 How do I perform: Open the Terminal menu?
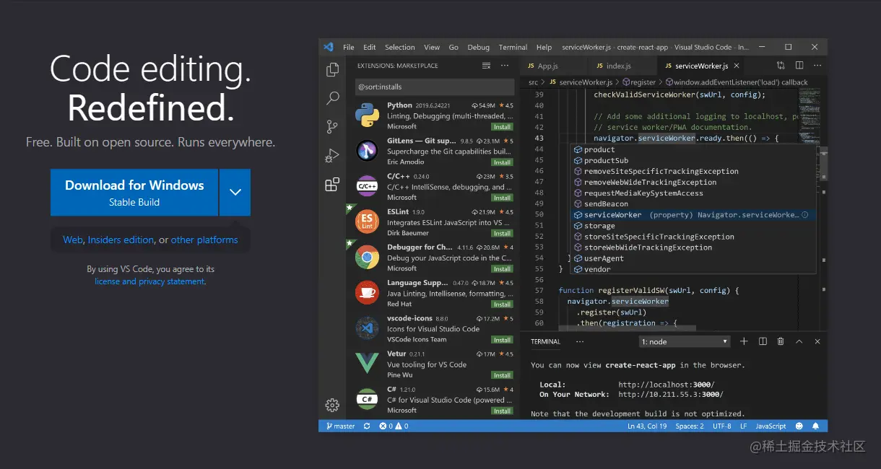tap(513, 47)
